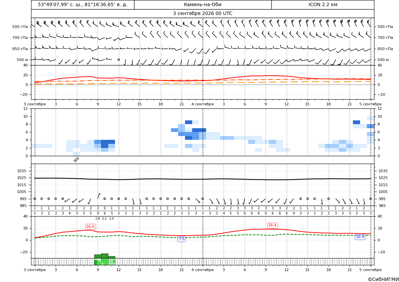The height and width of the screenshot is (282, 399).
Task: Click the СибНИГМИ copyright text
Action: pos(383,279)
